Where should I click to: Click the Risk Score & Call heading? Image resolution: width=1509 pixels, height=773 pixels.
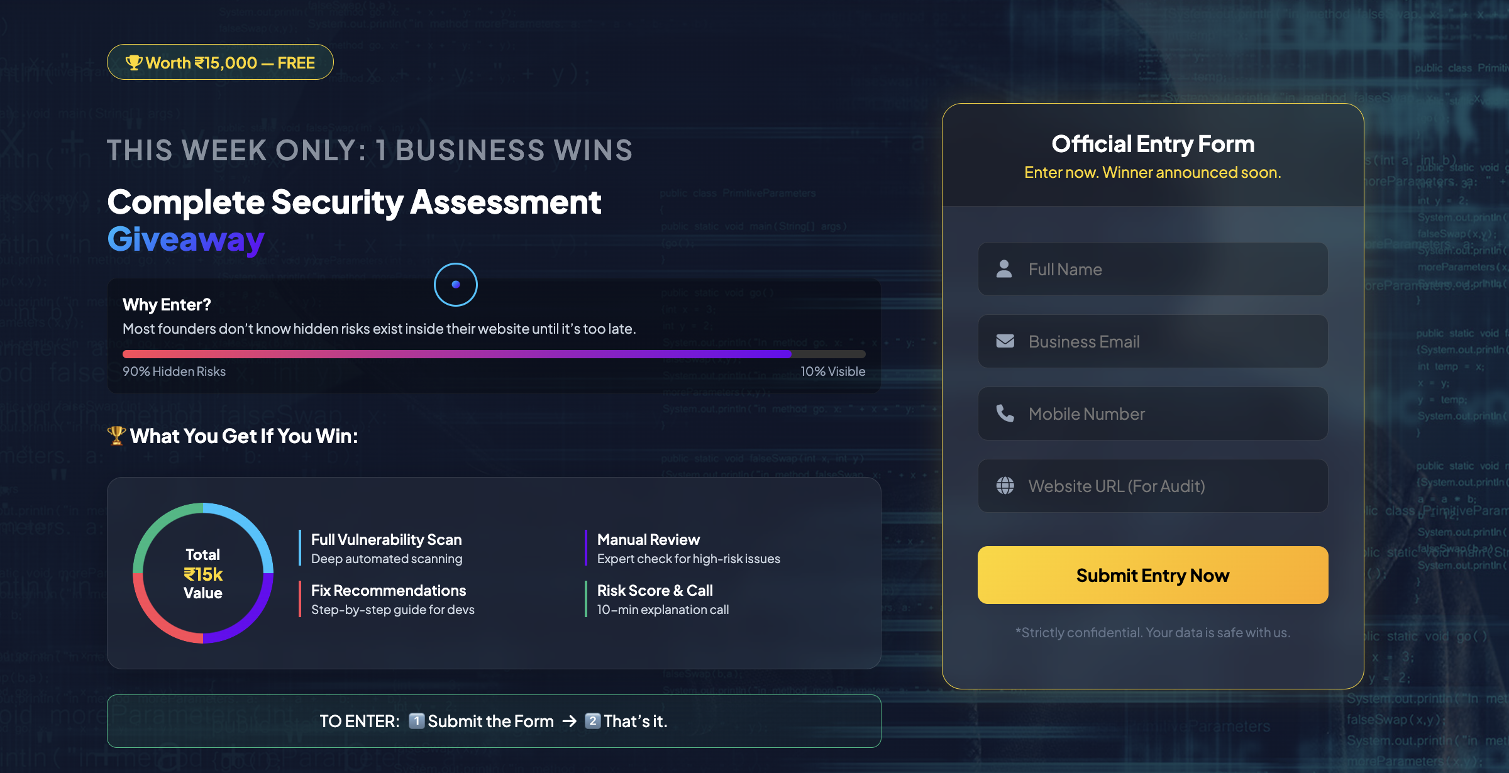click(655, 590)
